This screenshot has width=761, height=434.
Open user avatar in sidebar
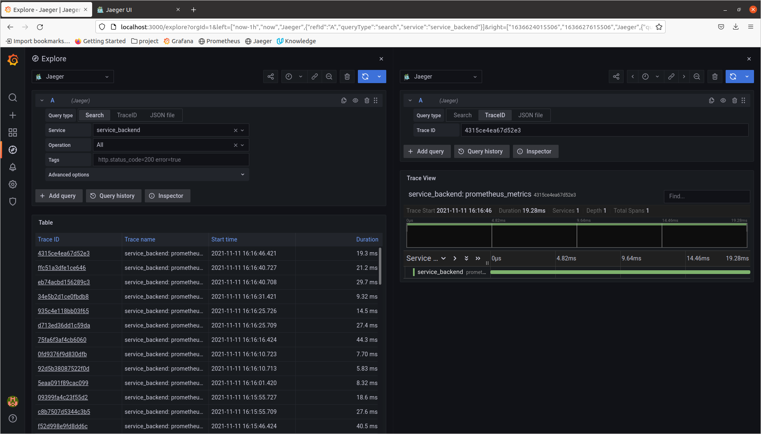(13, 401)
